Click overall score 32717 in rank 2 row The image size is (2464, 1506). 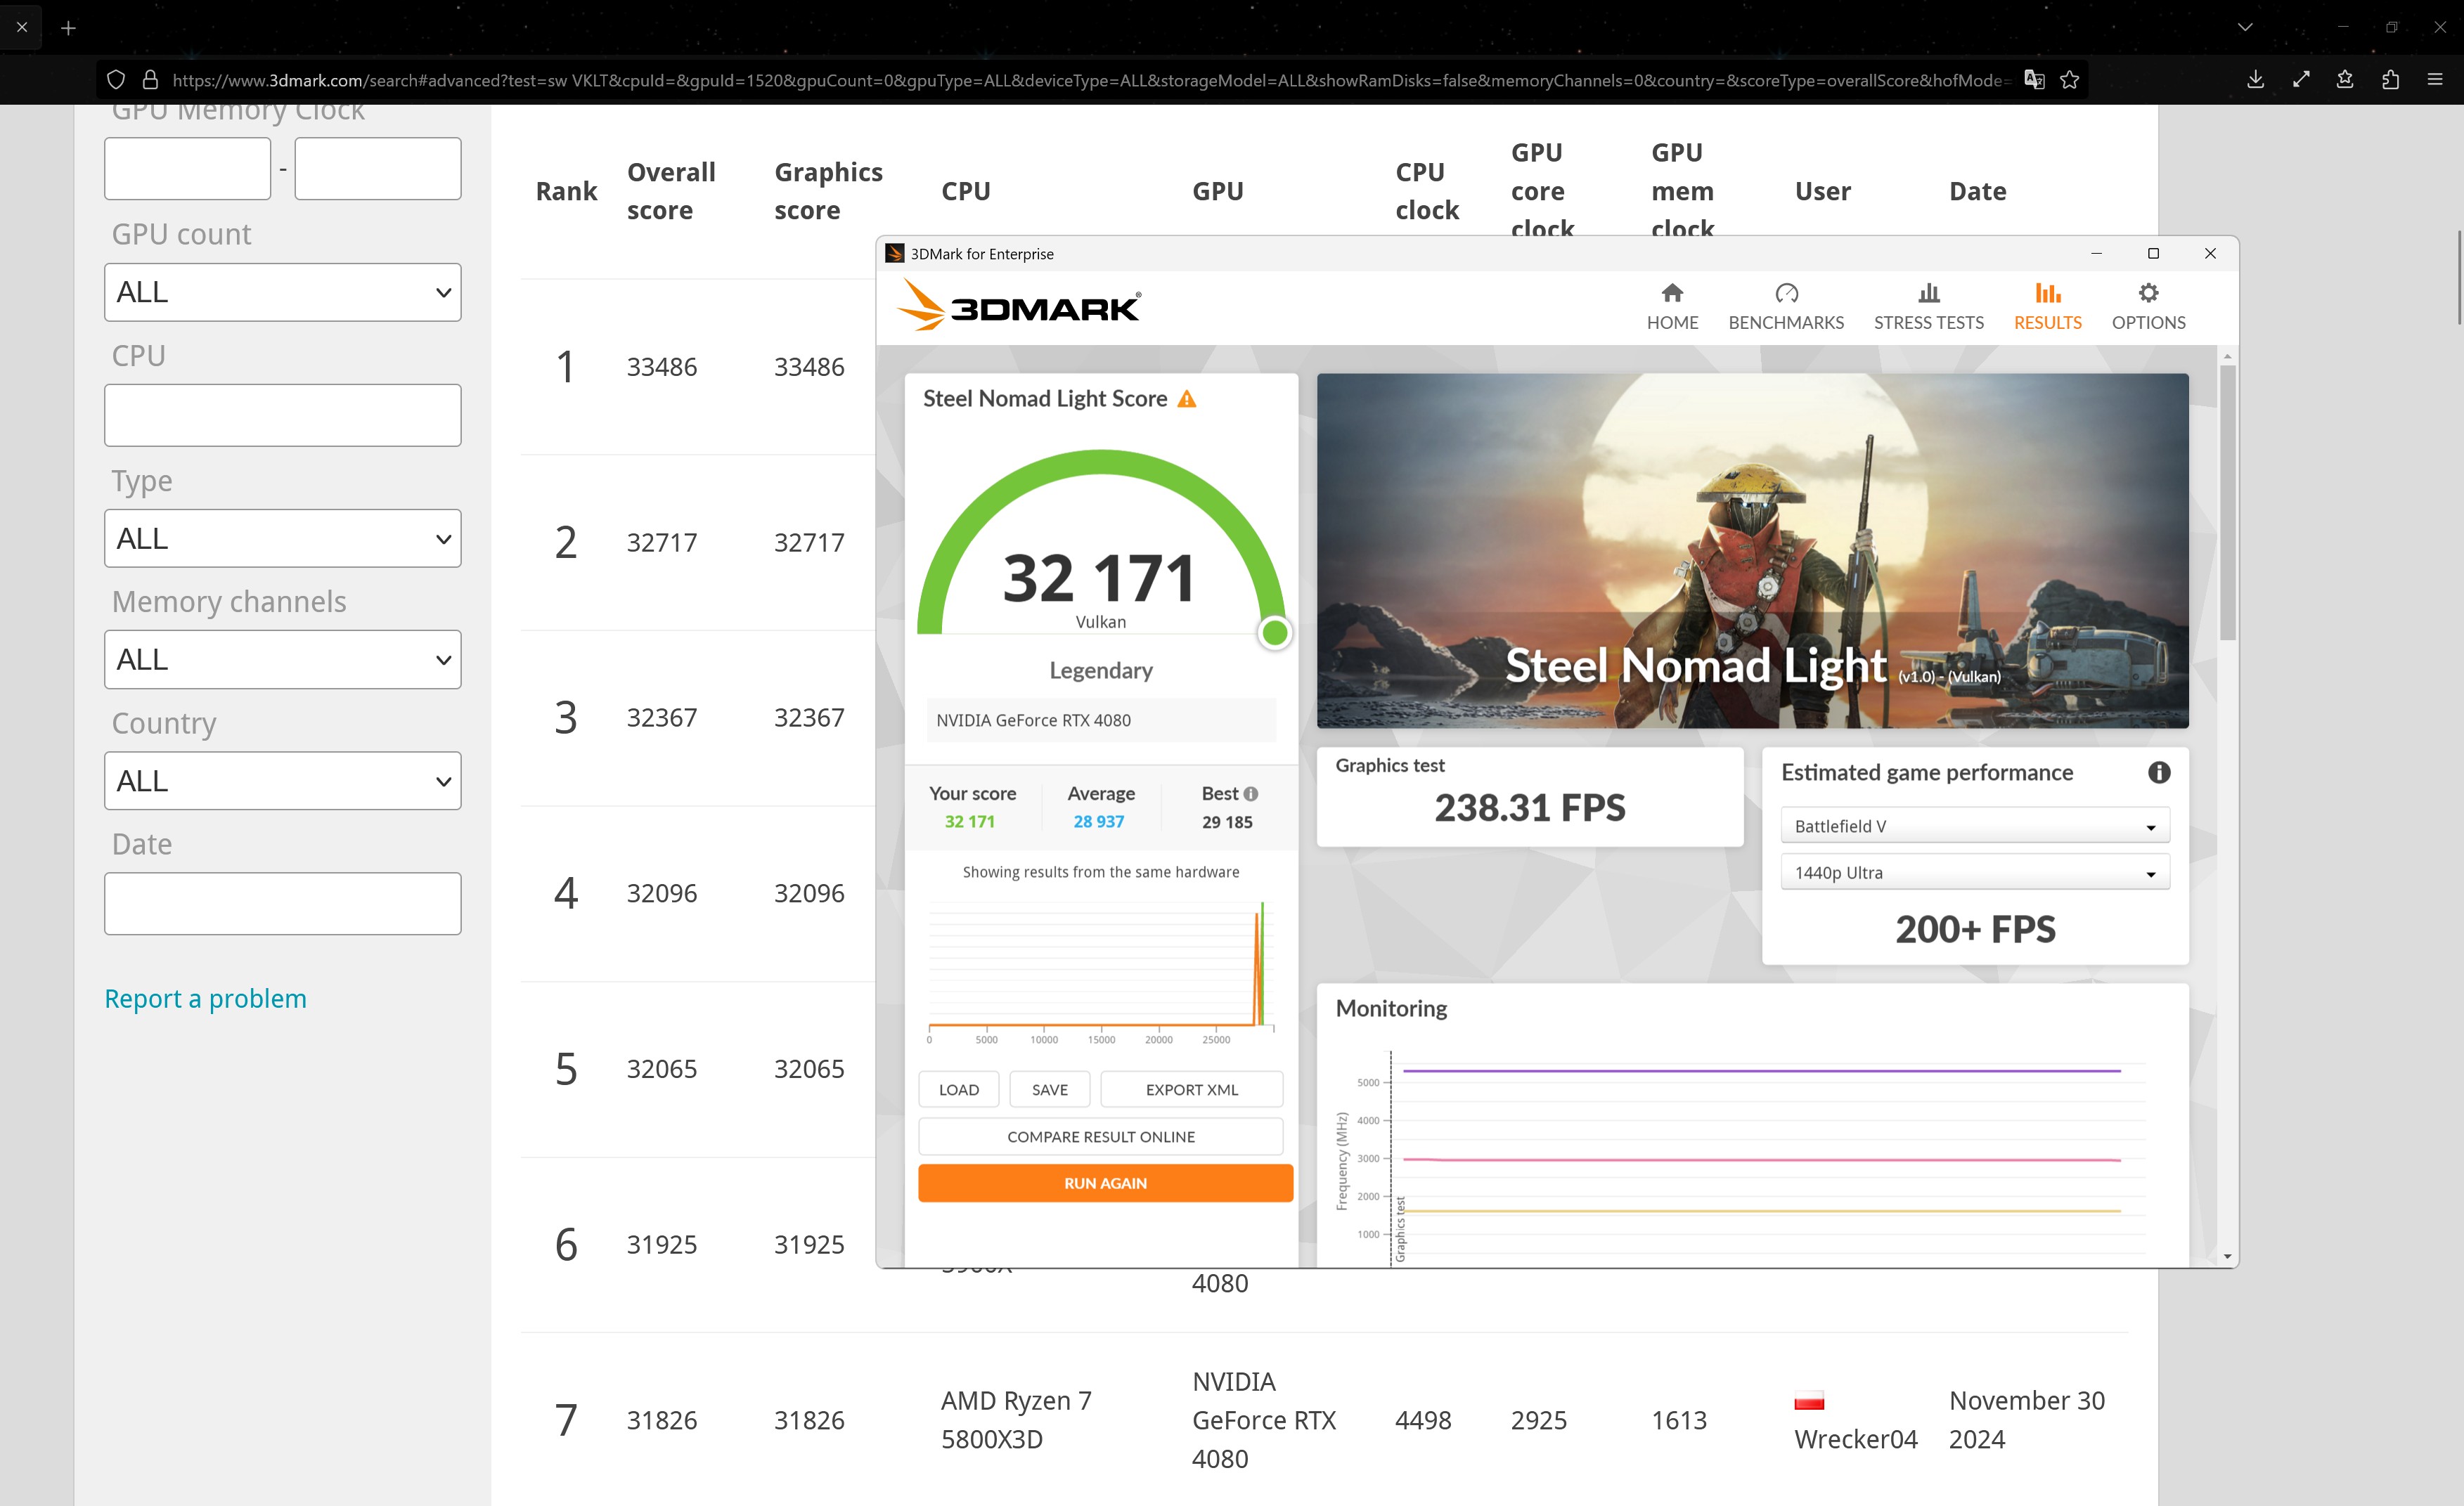click(661, 543)
